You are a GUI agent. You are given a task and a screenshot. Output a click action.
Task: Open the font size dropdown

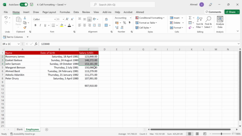click(x=63, y=19)
